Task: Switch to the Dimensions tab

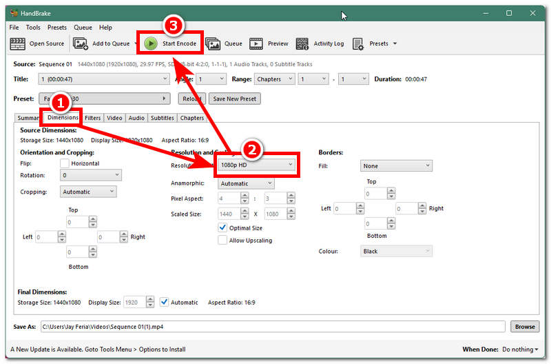Action: [63, 117]
